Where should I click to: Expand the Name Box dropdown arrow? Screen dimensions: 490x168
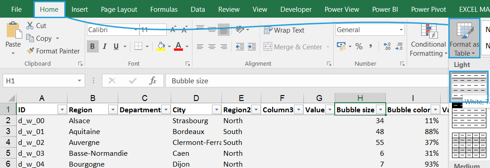pos(79,81)
